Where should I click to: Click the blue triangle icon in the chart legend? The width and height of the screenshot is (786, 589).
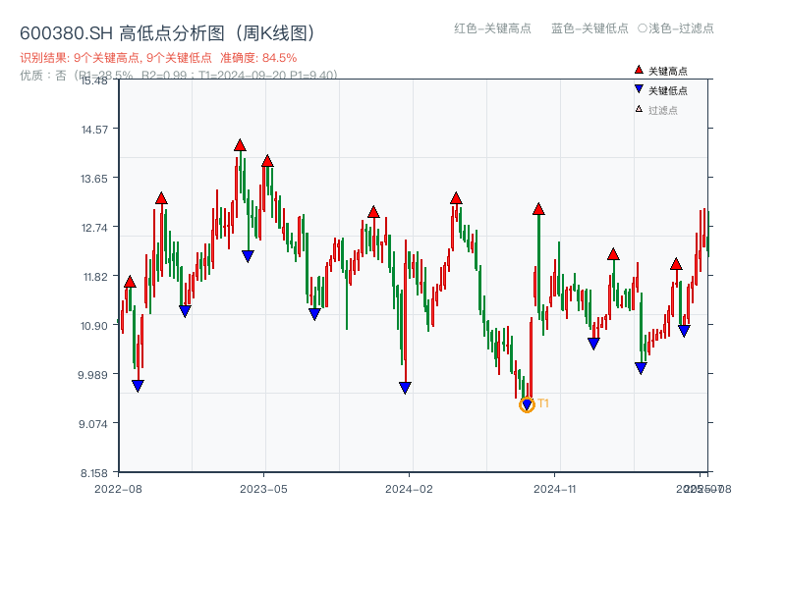[639, 89]
